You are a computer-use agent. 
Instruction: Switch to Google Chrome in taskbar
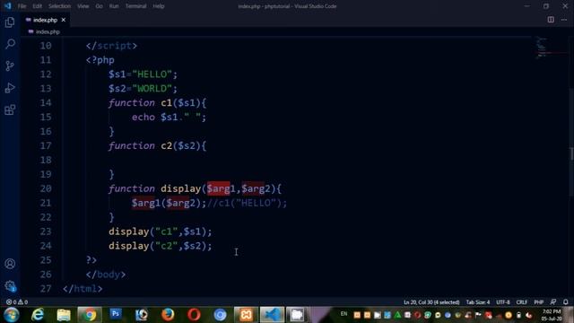click(90, 315)
